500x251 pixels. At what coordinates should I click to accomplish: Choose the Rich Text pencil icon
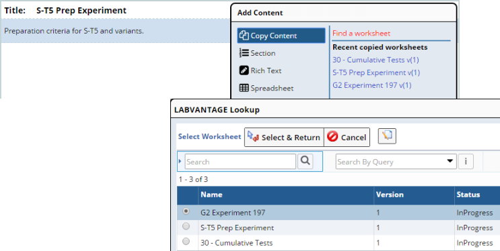pos(244,70)
